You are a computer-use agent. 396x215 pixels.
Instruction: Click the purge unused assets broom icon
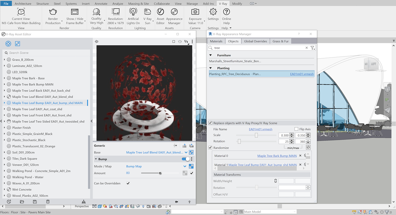tap(84, 201)
